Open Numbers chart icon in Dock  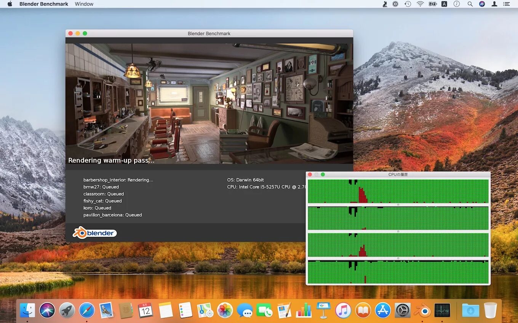(304, 310)
